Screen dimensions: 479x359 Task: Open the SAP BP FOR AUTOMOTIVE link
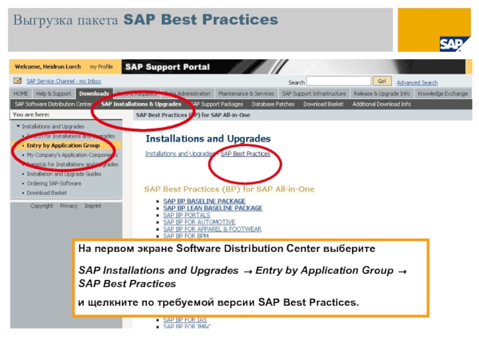[x=199, y=222]
